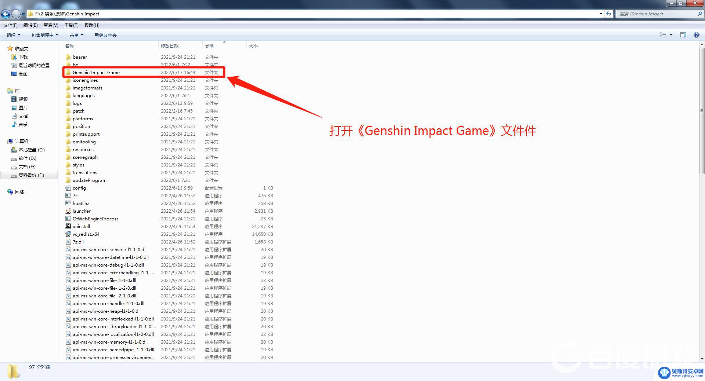Select 桌面 in the favorites

tap(19, 74)
